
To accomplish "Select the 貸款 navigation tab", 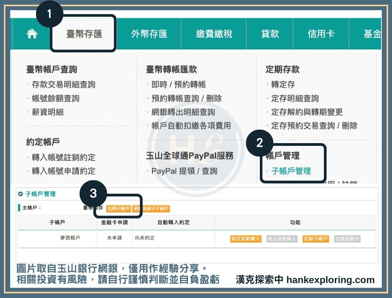I will [x=270, y=34].
